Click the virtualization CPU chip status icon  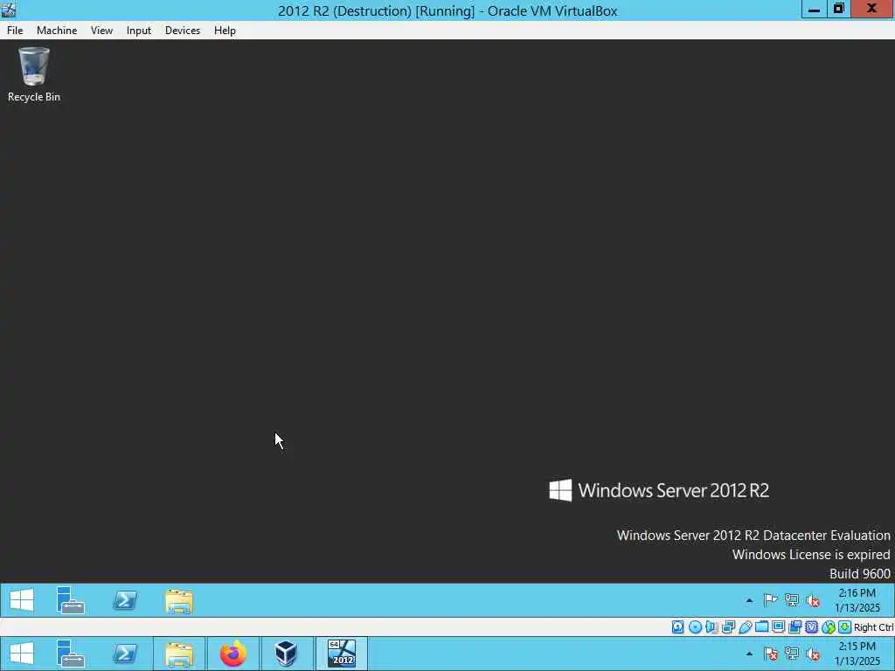coord(812,627)
